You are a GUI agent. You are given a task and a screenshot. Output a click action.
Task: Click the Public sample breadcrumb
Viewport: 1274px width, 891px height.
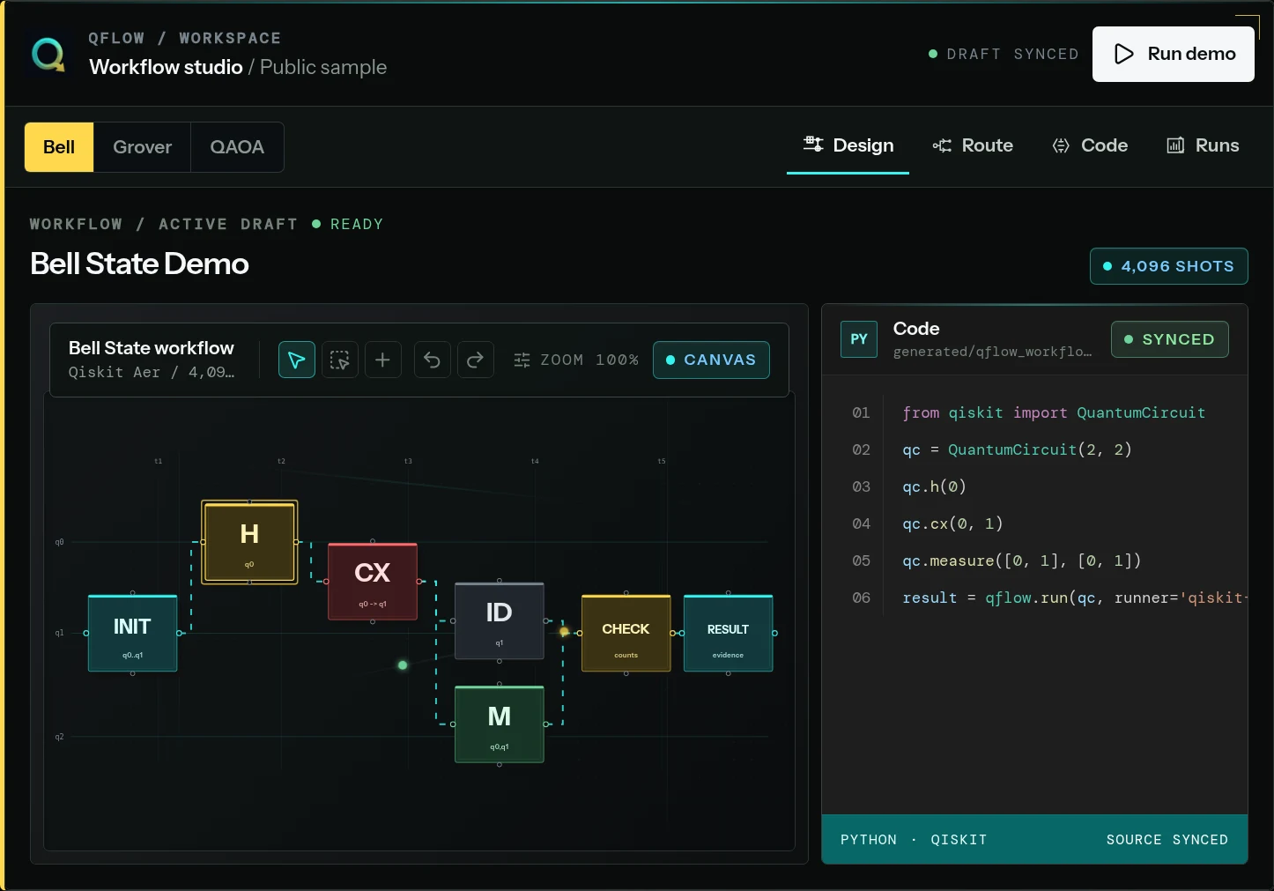coord(323,67)
